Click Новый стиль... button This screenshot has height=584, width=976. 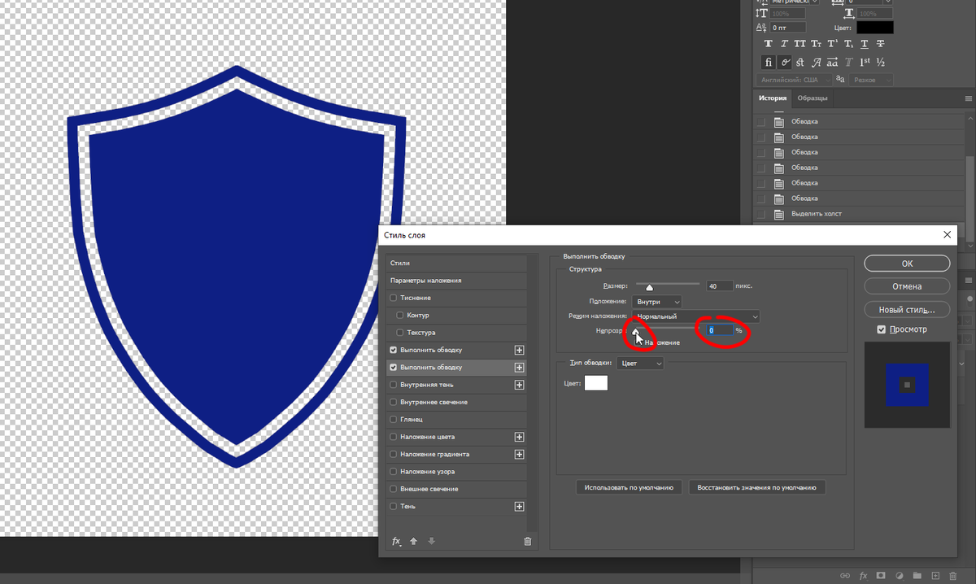(x=907, y=310)
